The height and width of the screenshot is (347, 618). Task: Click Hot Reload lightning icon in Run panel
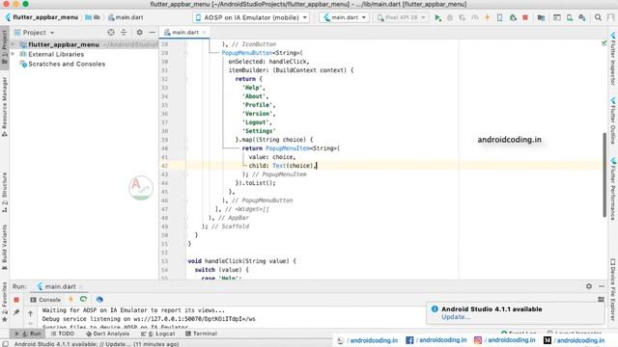tap(70, 300)
